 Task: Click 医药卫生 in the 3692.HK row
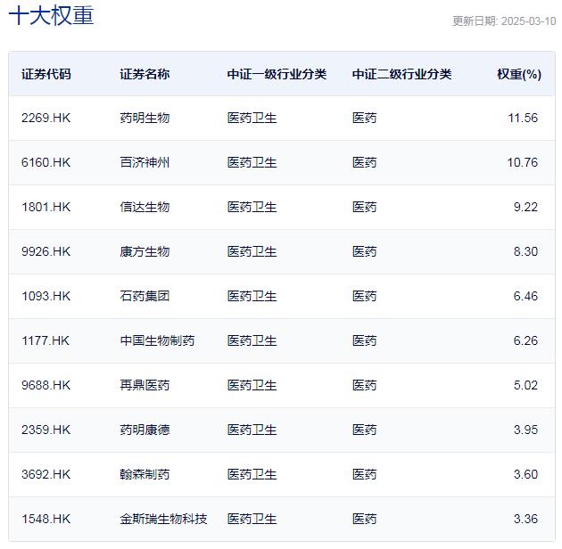point(252,474)
